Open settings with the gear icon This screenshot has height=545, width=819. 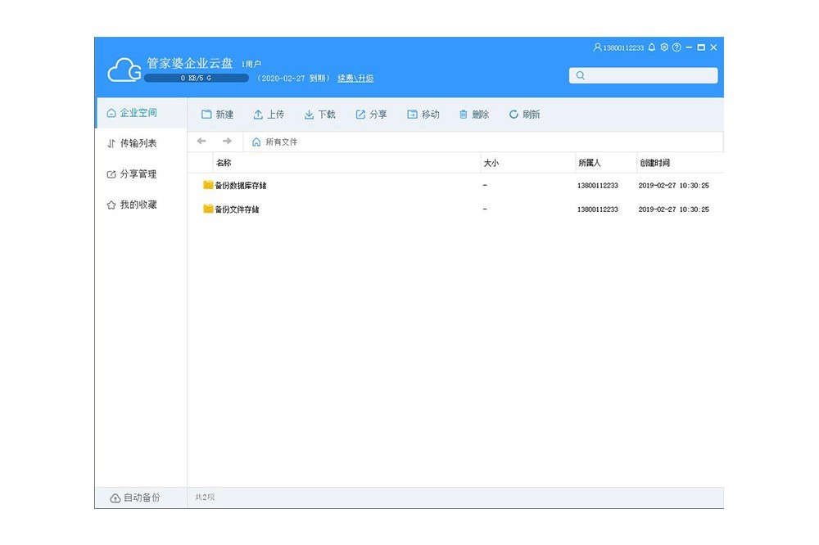click(664, 47)
